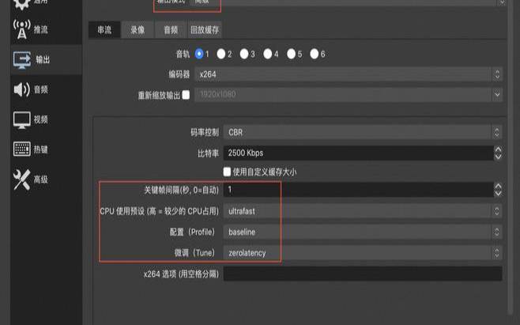The height and width of the screenshot is (325, 520).
Task: Click the settings panel vertical scrollbar
Action: pyautogui.click(x=511, y=156)
